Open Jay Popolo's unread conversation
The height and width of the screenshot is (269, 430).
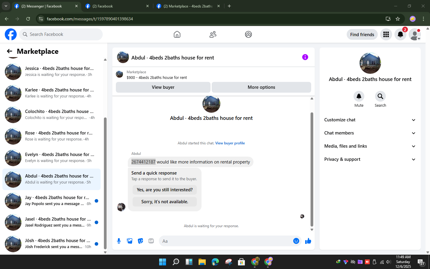pos(51,201)
